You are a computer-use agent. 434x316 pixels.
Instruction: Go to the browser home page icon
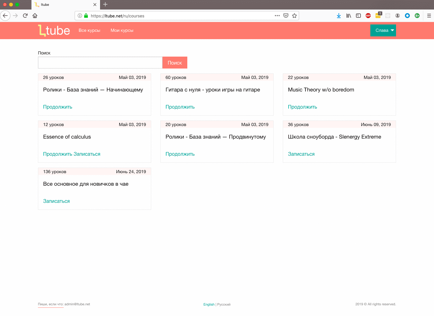(x=35, y=16)
